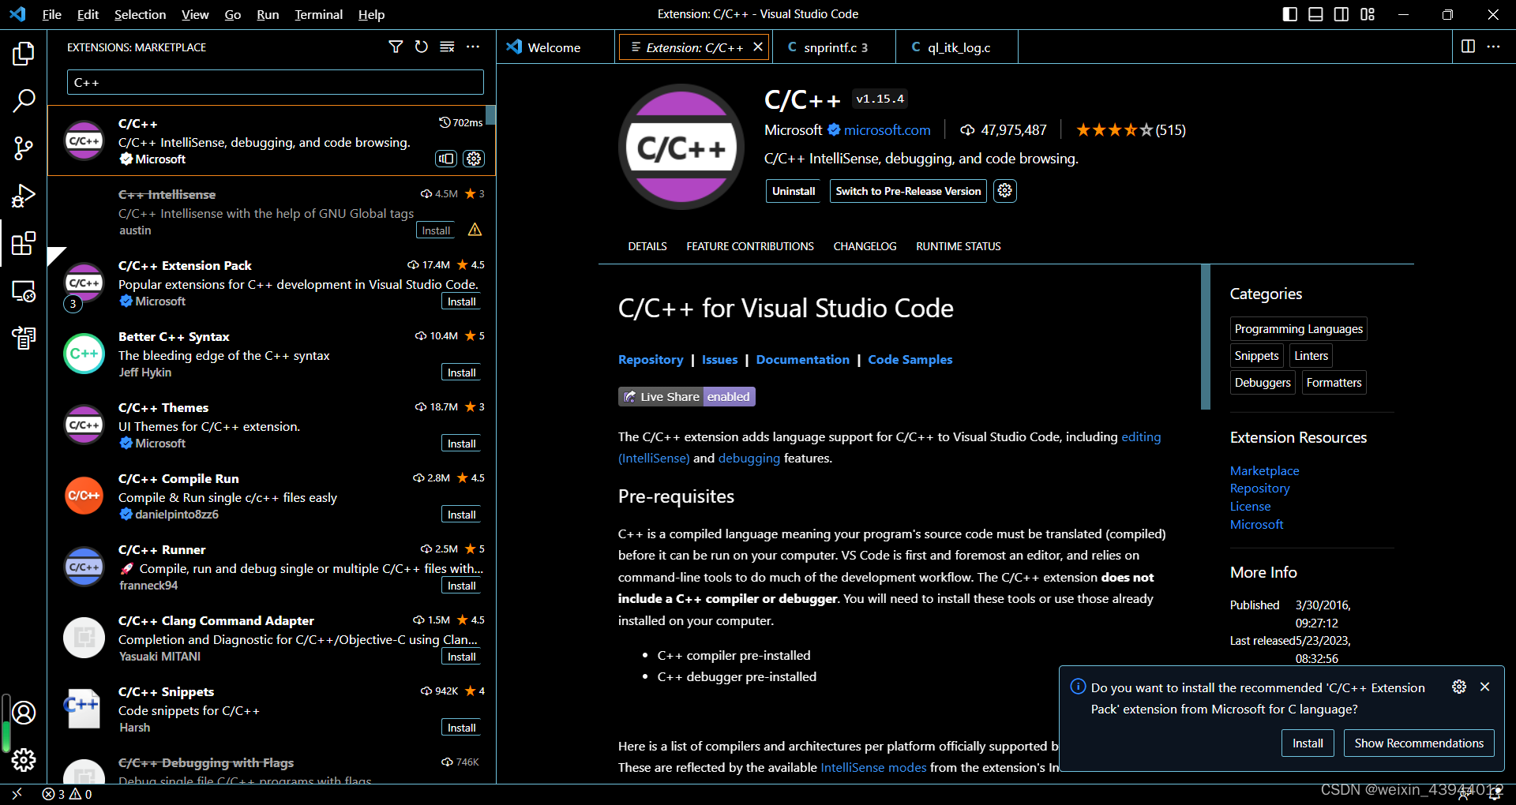Click the Live Share enabled badge
The image size is (1516, 805).
point(686,396)
